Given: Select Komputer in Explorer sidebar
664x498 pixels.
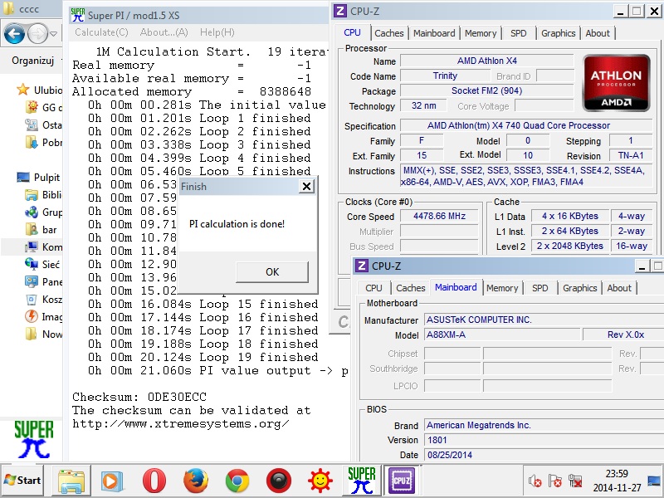Looking at the screenshot, I should click(x=44, y=247).
